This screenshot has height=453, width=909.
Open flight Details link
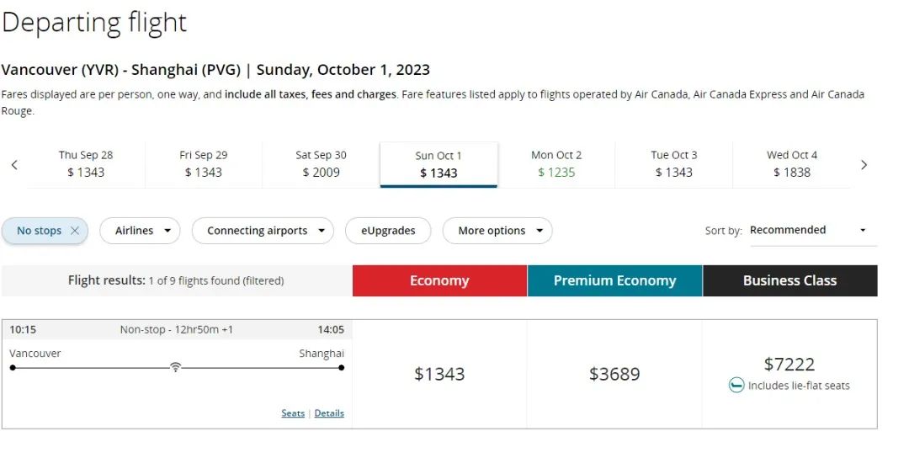329,413
